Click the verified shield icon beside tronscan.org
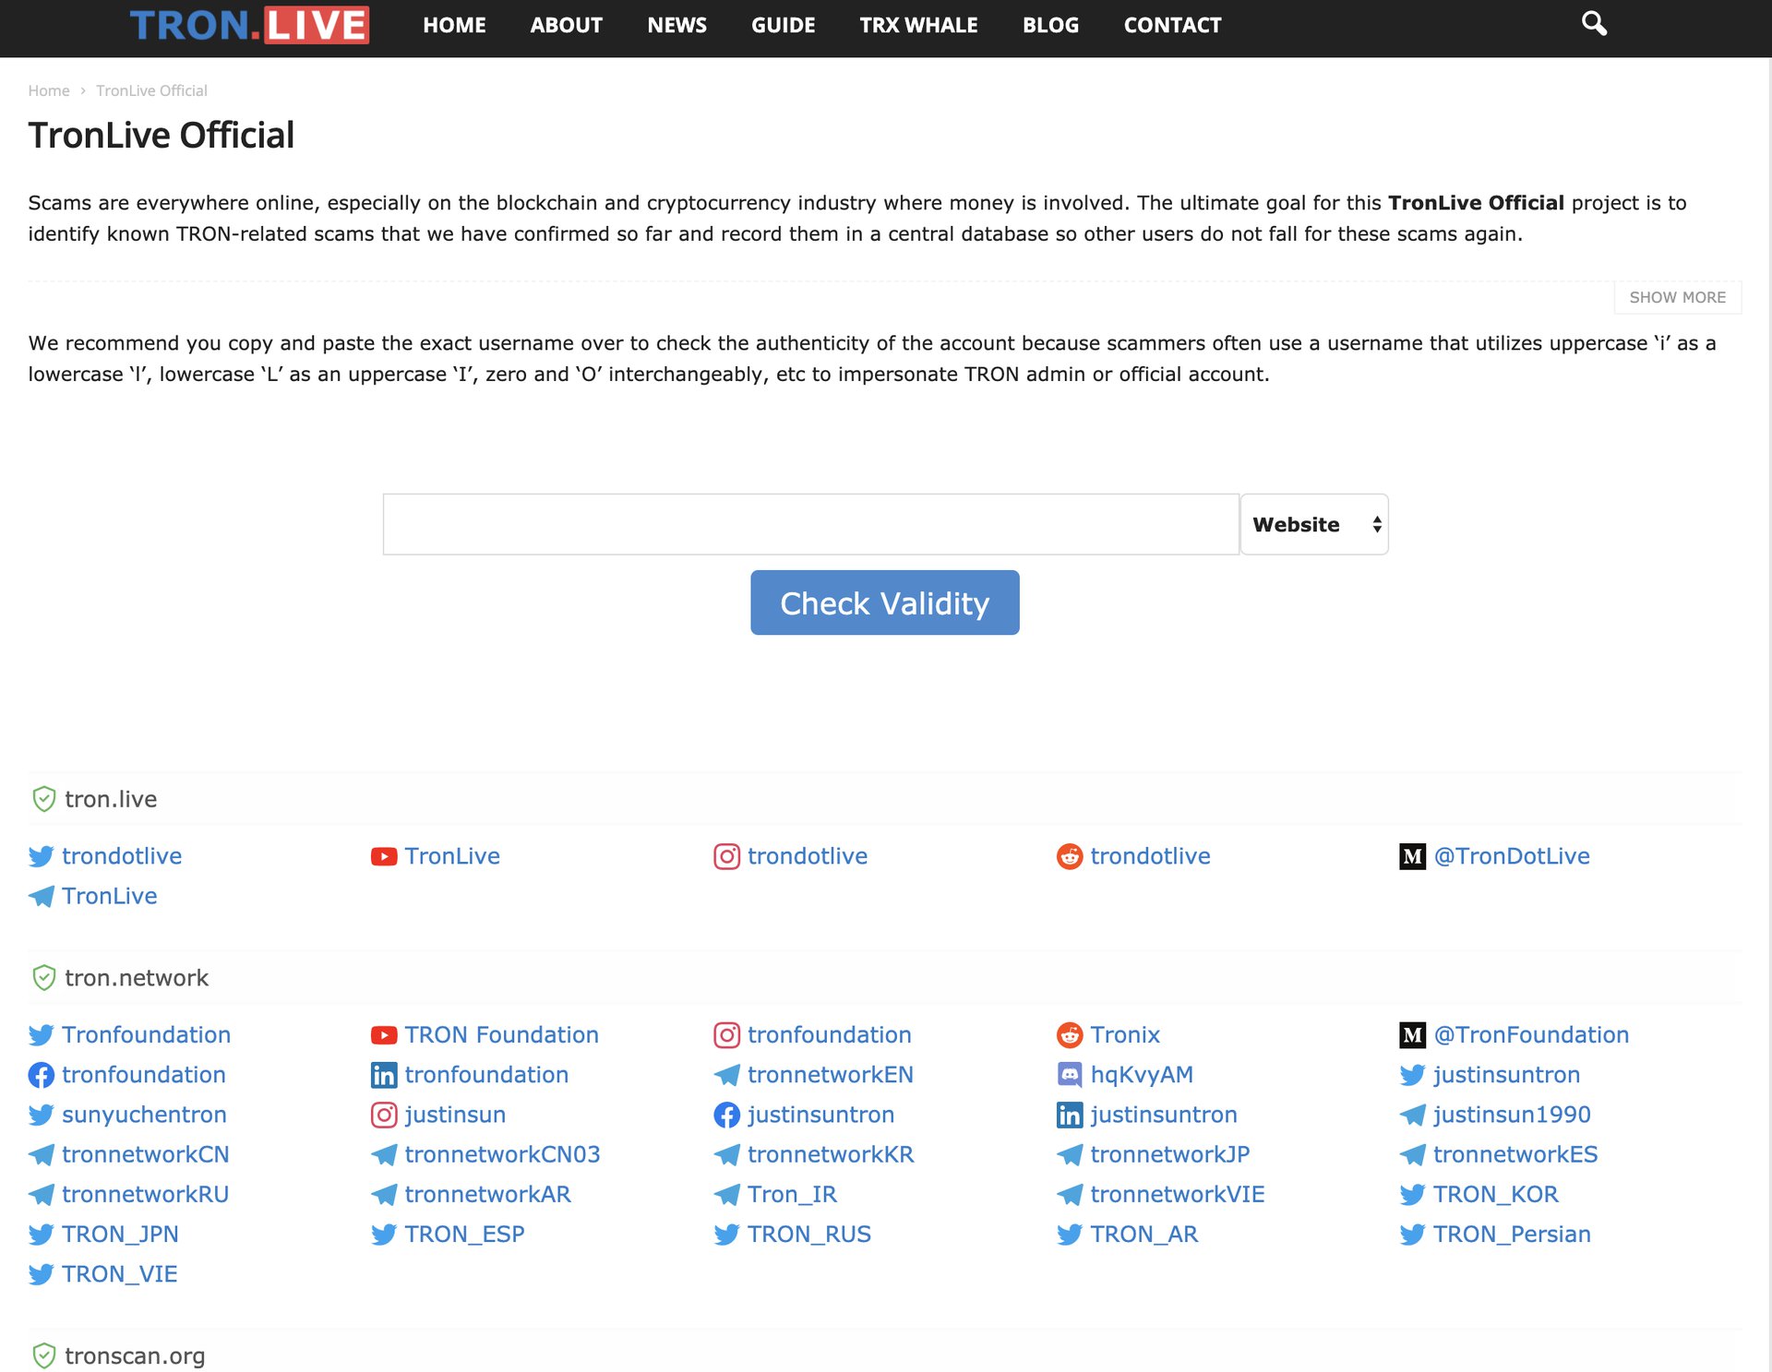 click(43, 1355)
